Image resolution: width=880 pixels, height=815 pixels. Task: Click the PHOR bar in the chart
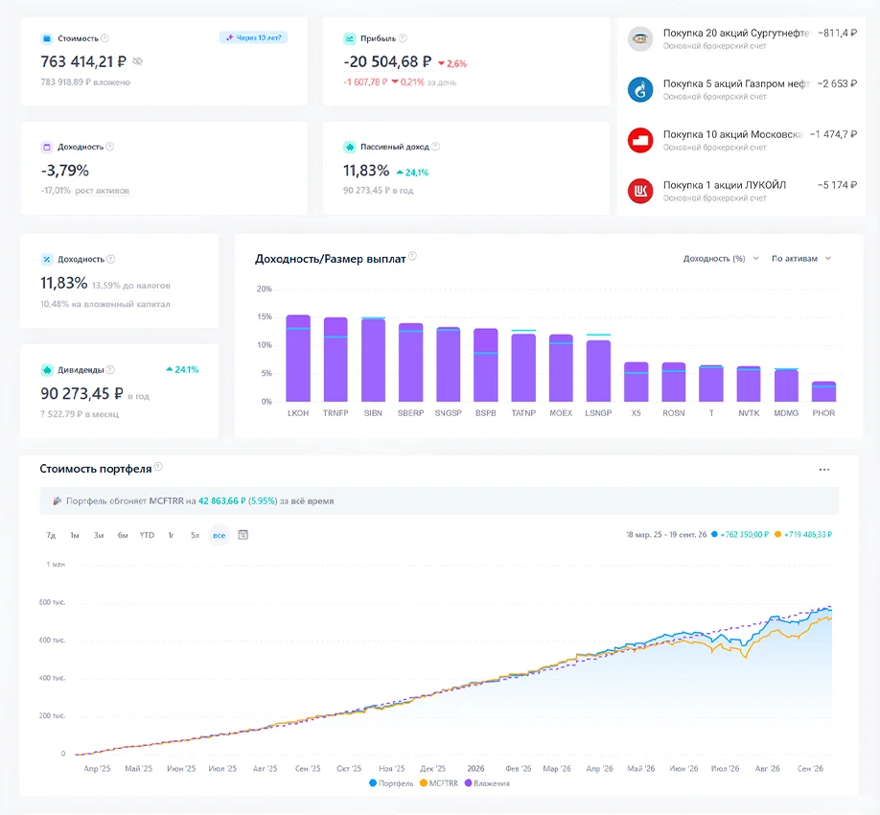823,392
